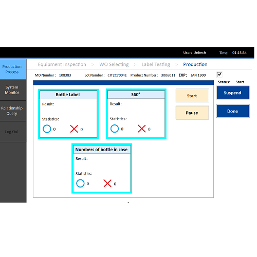Go to WO Selecting step
257x257 pixels.
[x=114, y=64]
